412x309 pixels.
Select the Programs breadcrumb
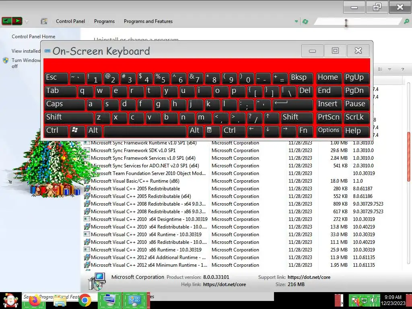click(x=104, y=21)
